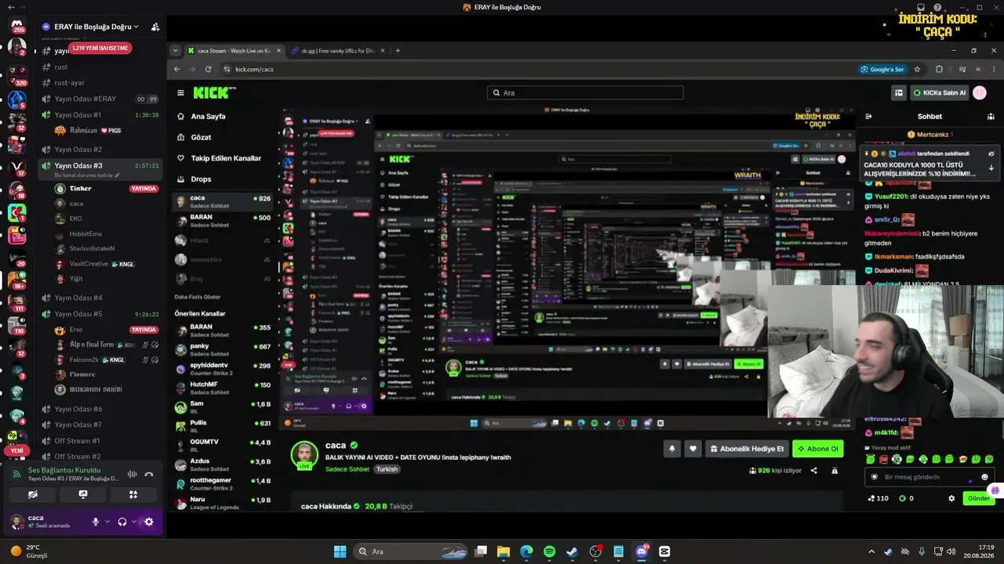This screenshot has height=564, width=1004.
Task: Open the Kick hamburger menu
Action: click(x=180, y=92)
